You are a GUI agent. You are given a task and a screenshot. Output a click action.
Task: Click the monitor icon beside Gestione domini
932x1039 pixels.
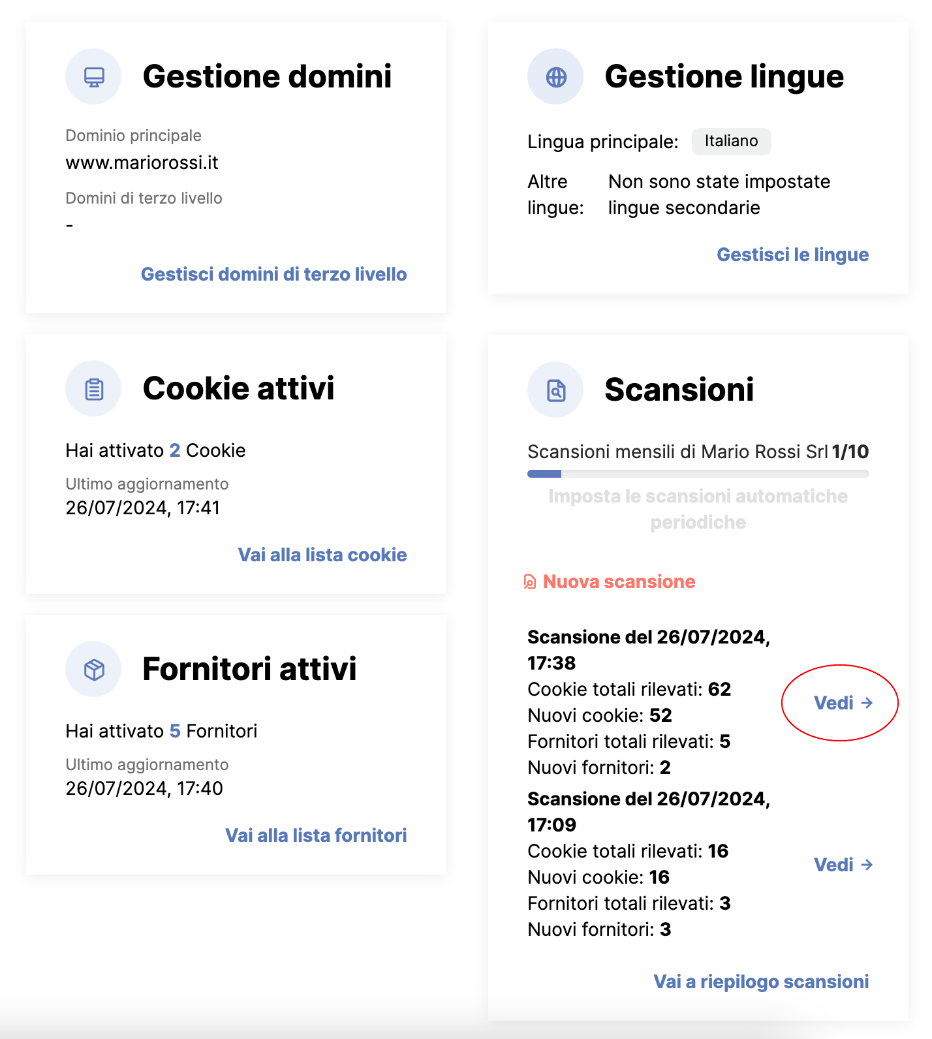coord(94,77)
